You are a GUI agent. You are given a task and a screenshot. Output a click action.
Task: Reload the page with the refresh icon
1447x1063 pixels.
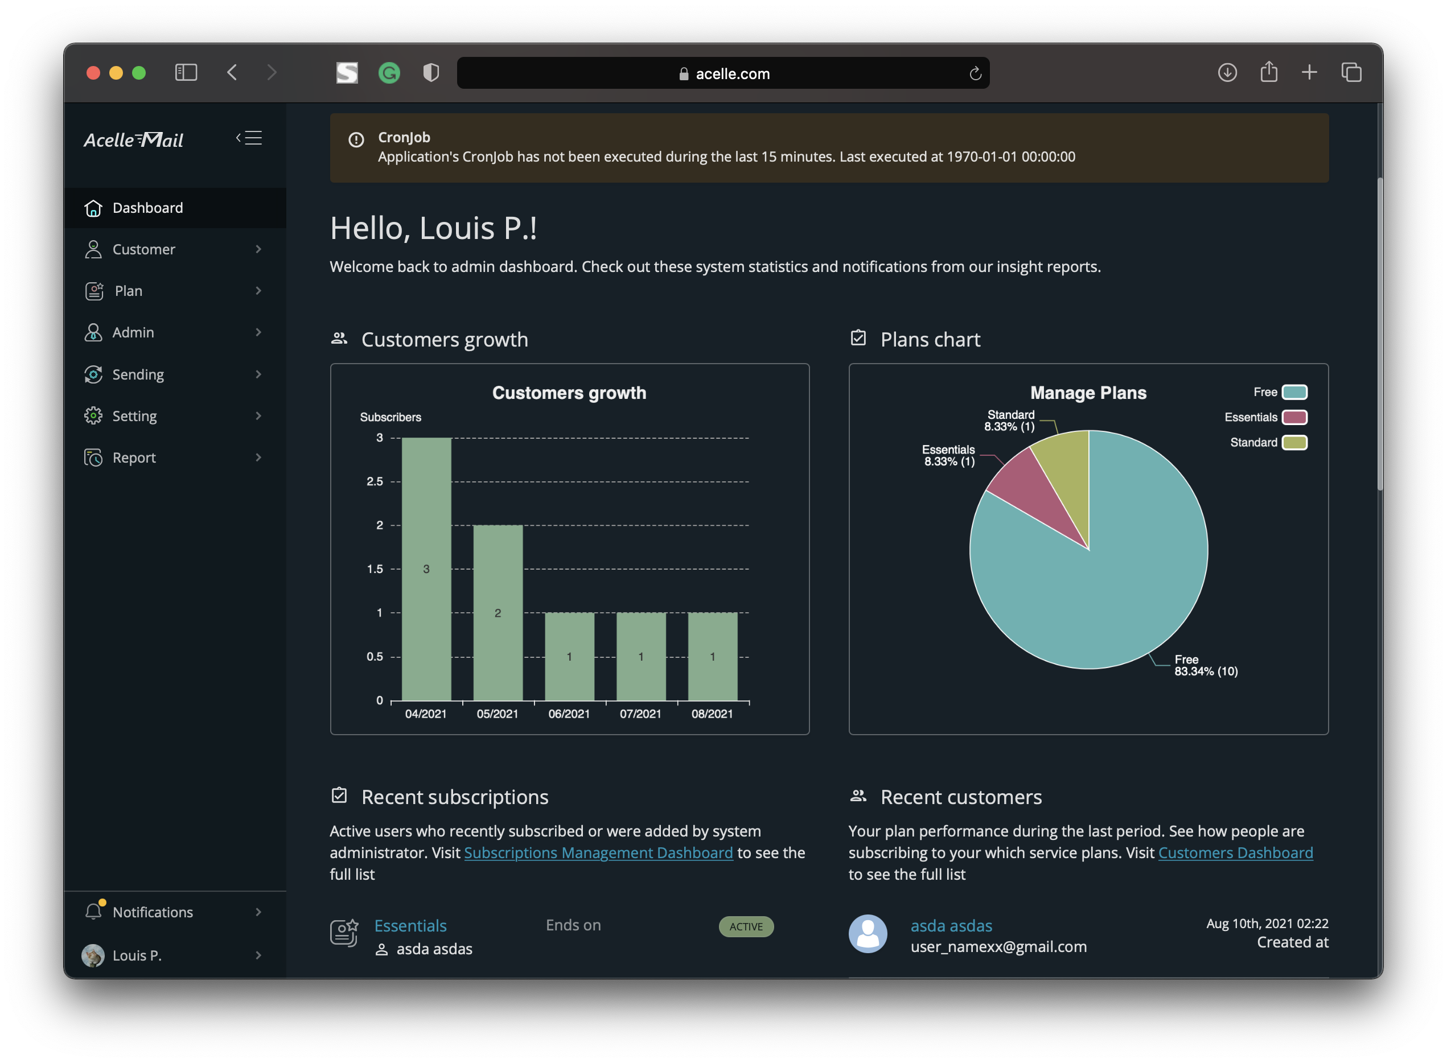975,73
